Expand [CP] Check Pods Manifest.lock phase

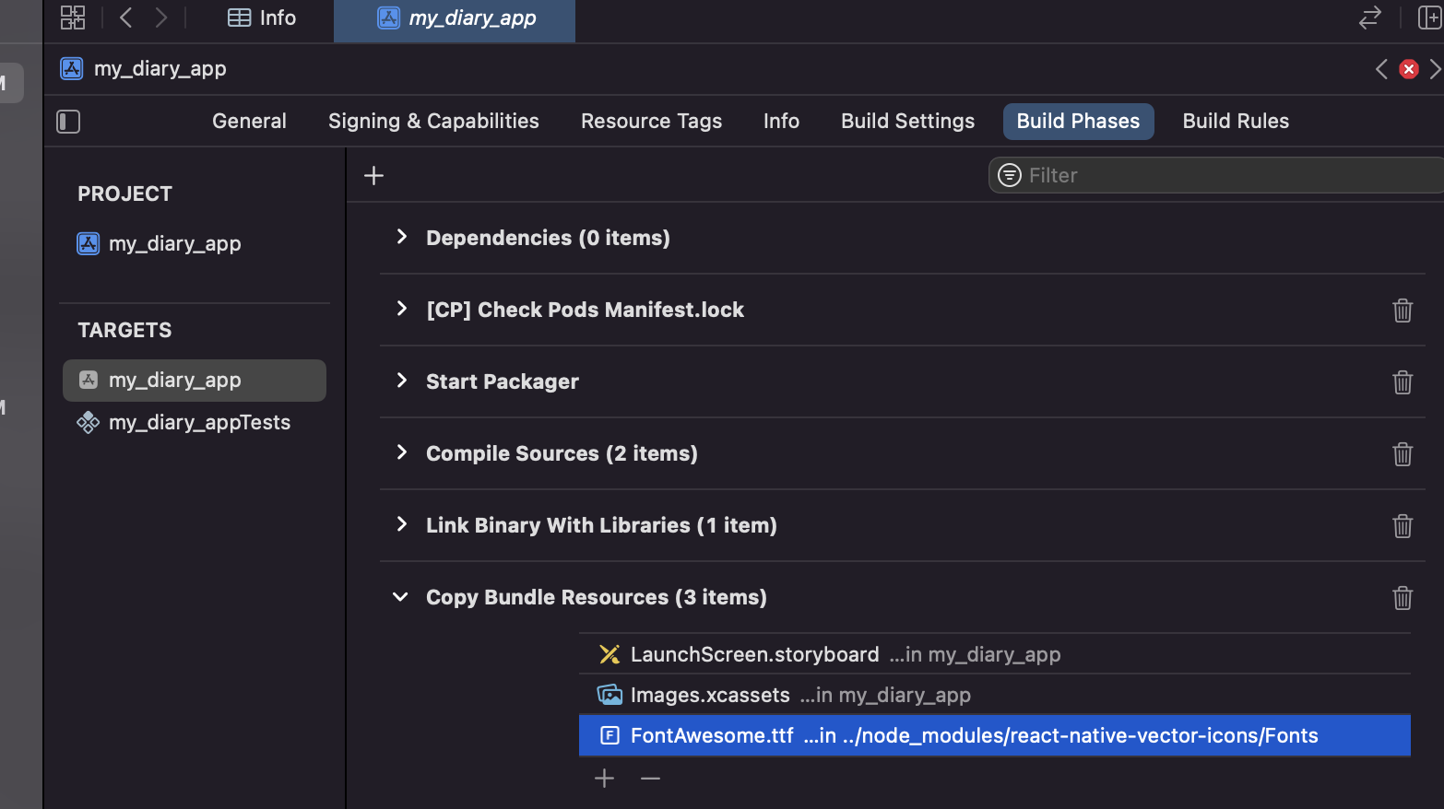[401, 309]
